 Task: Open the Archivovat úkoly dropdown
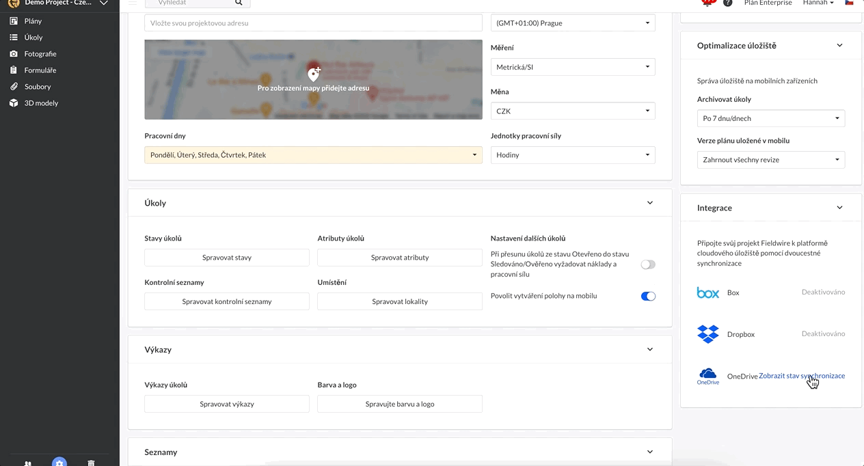(771, 118)
